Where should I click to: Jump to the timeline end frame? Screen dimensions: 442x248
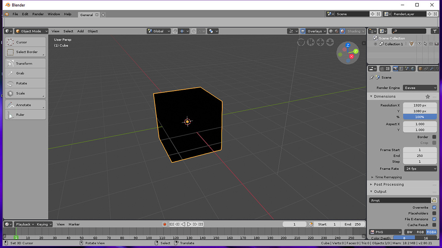point(201,224)
